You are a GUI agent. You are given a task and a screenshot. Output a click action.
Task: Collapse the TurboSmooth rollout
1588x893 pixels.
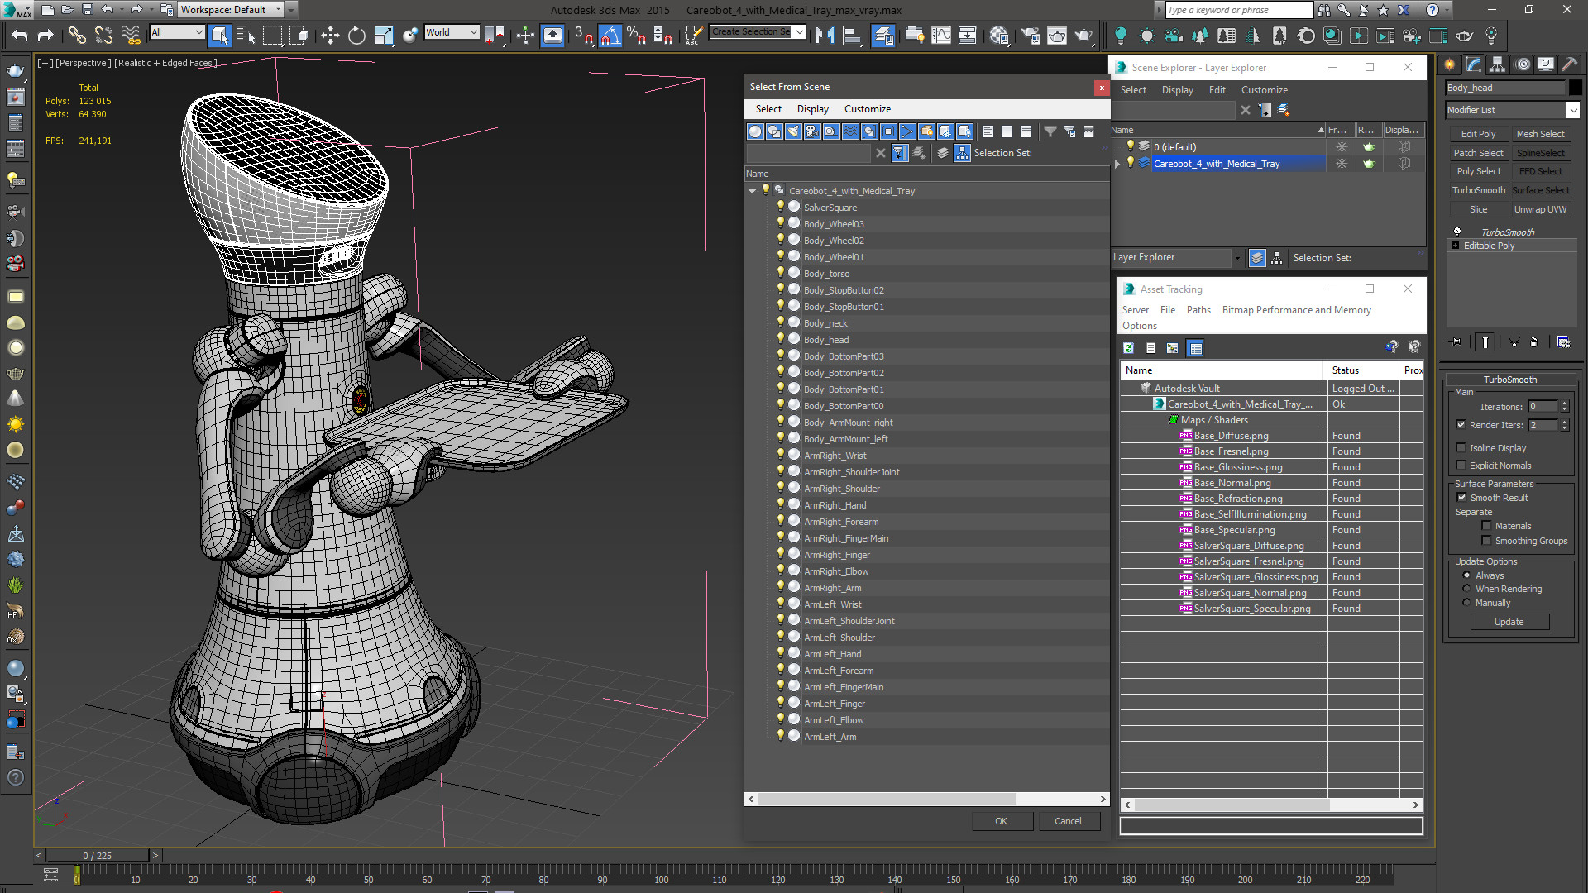1509,380
